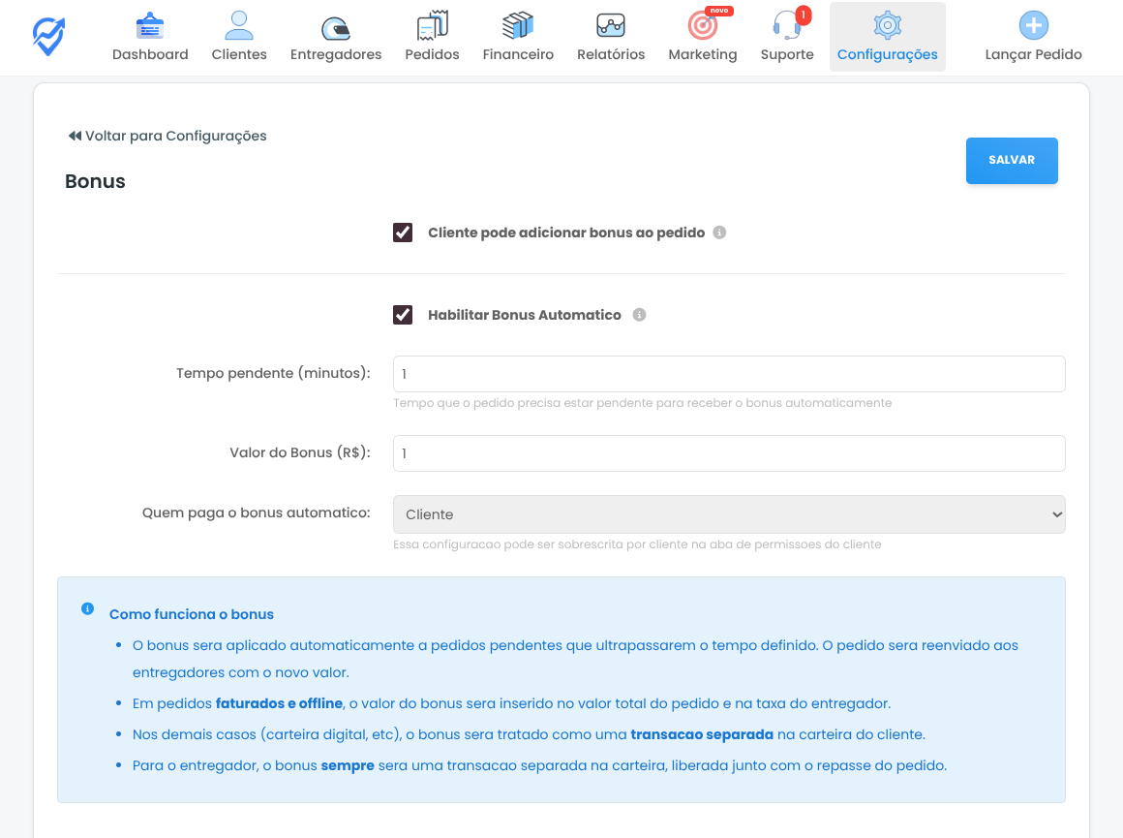The width and height of the screenshot is (1123, 838).
Task: Click Voltar para Configurações link
Action: coord(167,136)
